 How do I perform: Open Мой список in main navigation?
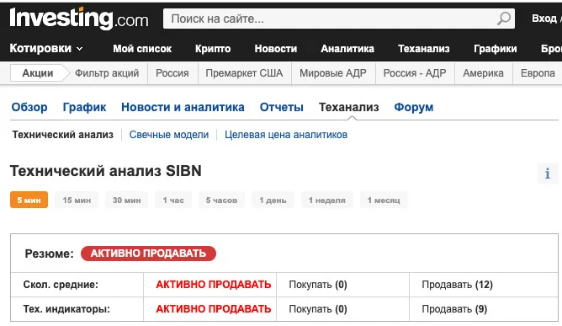(142, 49)
